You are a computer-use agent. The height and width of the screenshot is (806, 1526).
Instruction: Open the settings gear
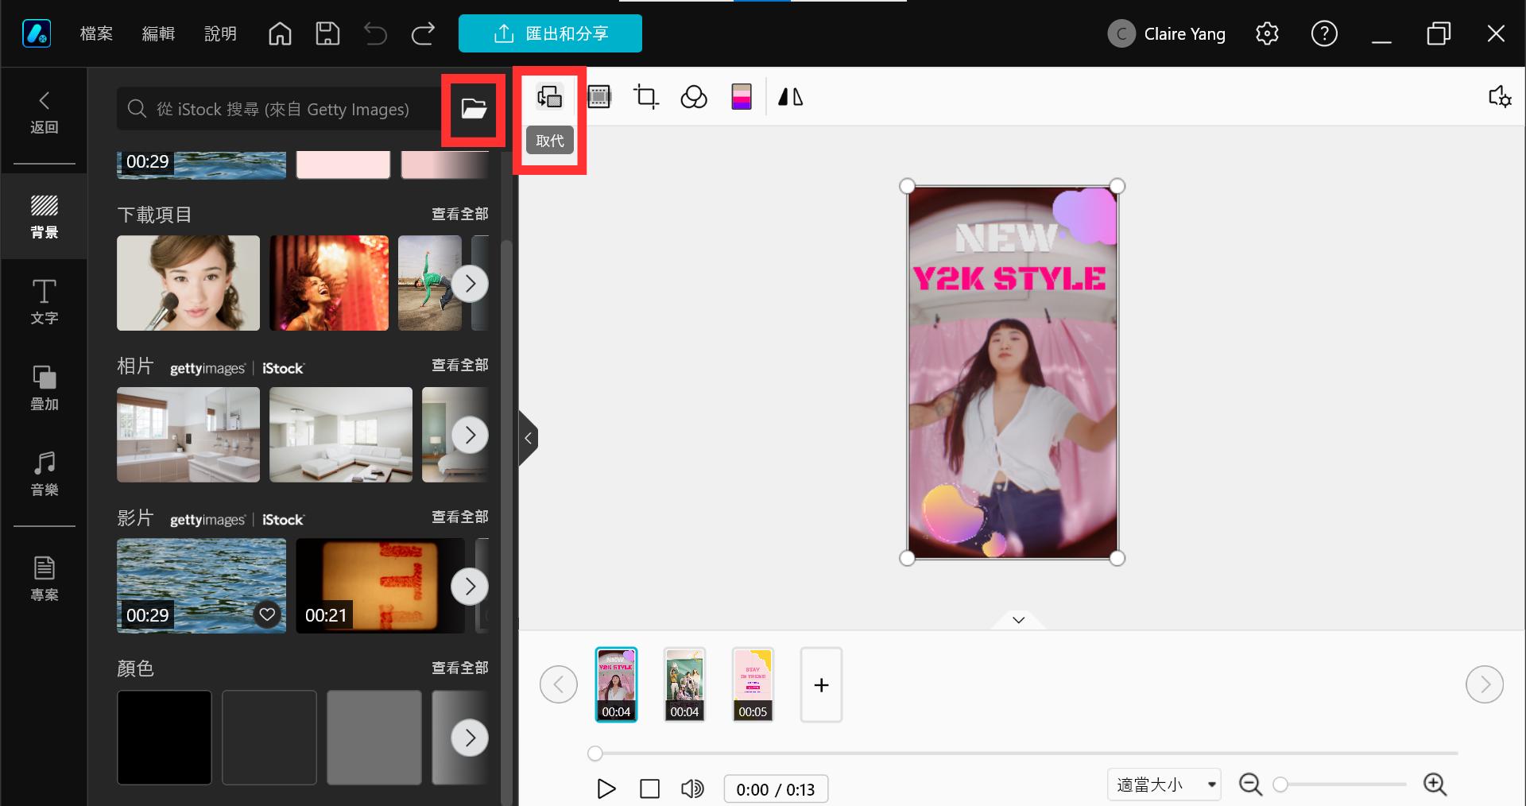click(x=1267, y=33)
